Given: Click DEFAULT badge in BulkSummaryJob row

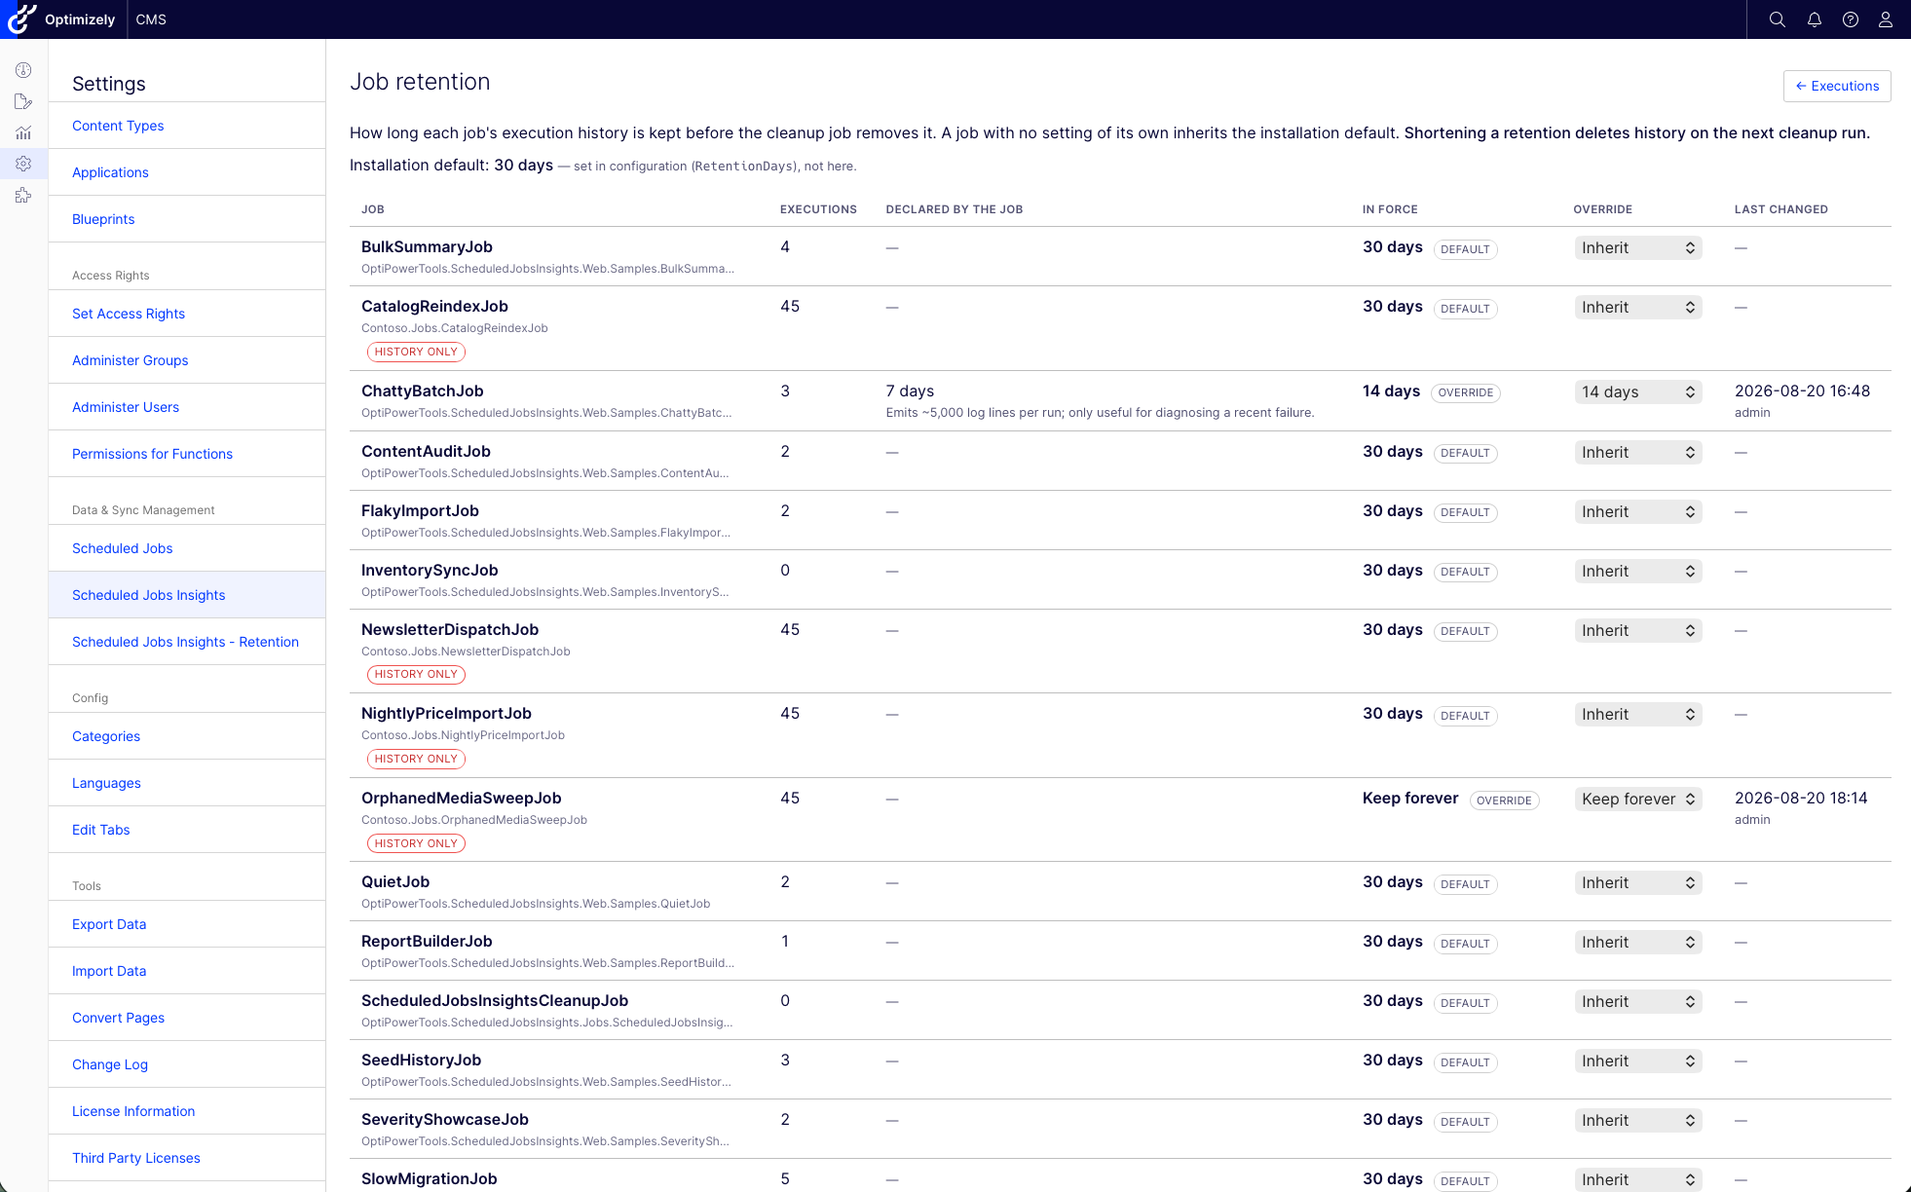Looking at the screenshot, I should point(1465,249).
